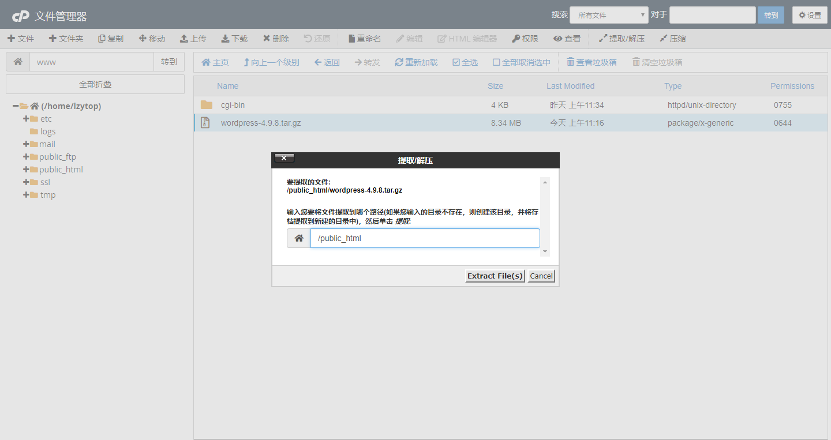
Task: Click the 0755 permissions cell
Action: [783, 105]
